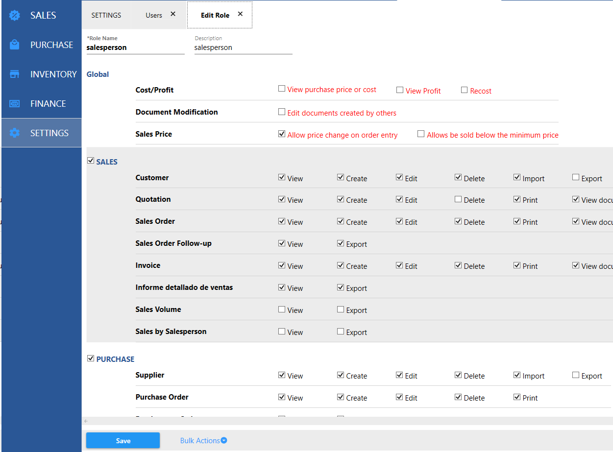Viewport: 613px width, 452px height.
Task: Open Bulk Actions dropdown arrow
Action: point(224,440)
